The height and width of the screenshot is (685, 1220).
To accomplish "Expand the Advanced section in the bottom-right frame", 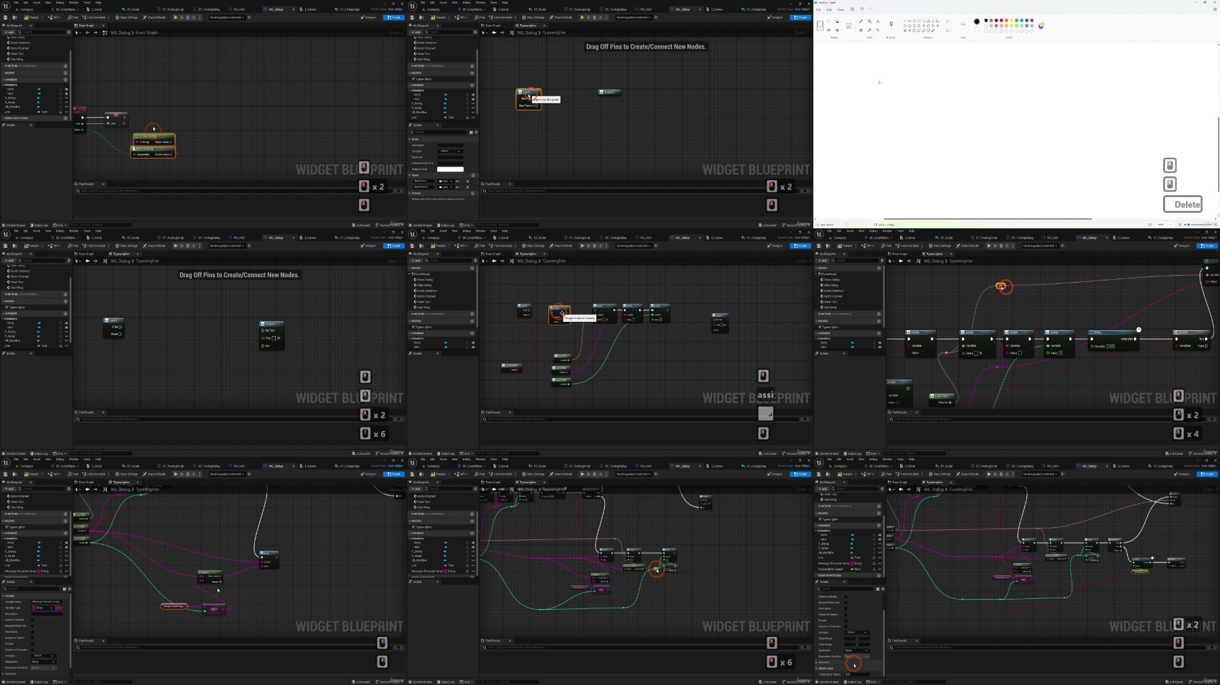I will (x=816, y=663).
